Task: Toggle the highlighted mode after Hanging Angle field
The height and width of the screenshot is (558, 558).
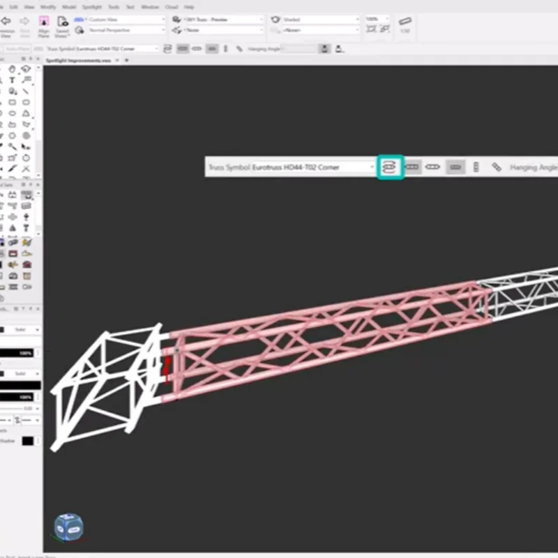Action: click(324, 49)
